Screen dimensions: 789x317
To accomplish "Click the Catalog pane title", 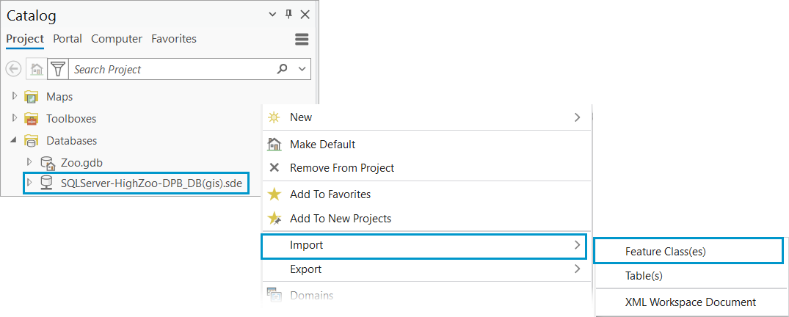I will 32,15.
